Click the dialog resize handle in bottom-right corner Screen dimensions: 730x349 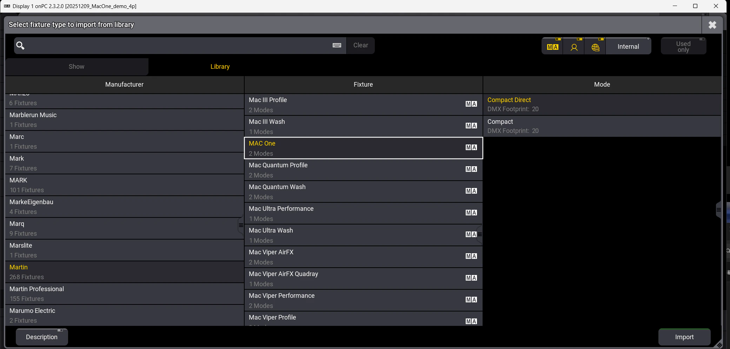click(x=719, y=345)
